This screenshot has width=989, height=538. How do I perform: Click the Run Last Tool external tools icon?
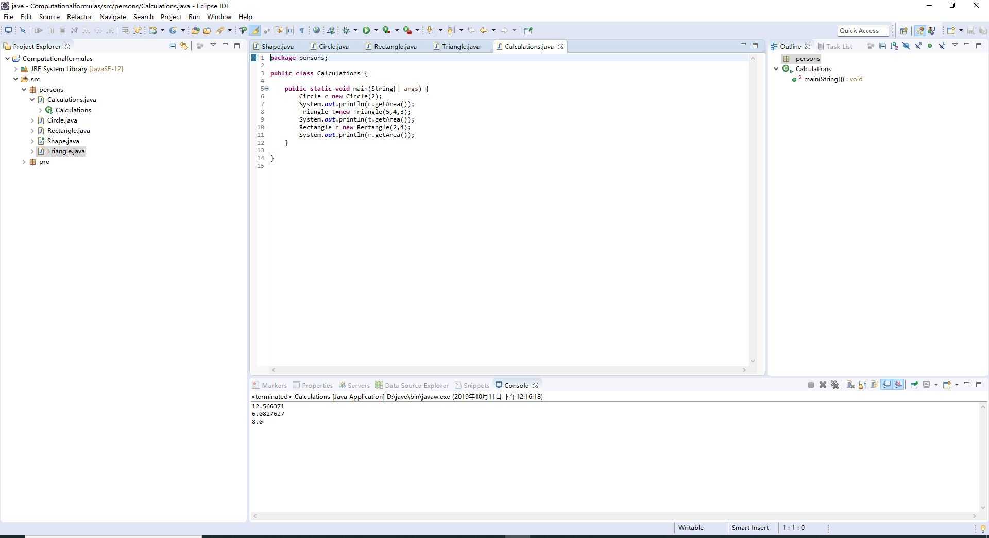[407, 30]
